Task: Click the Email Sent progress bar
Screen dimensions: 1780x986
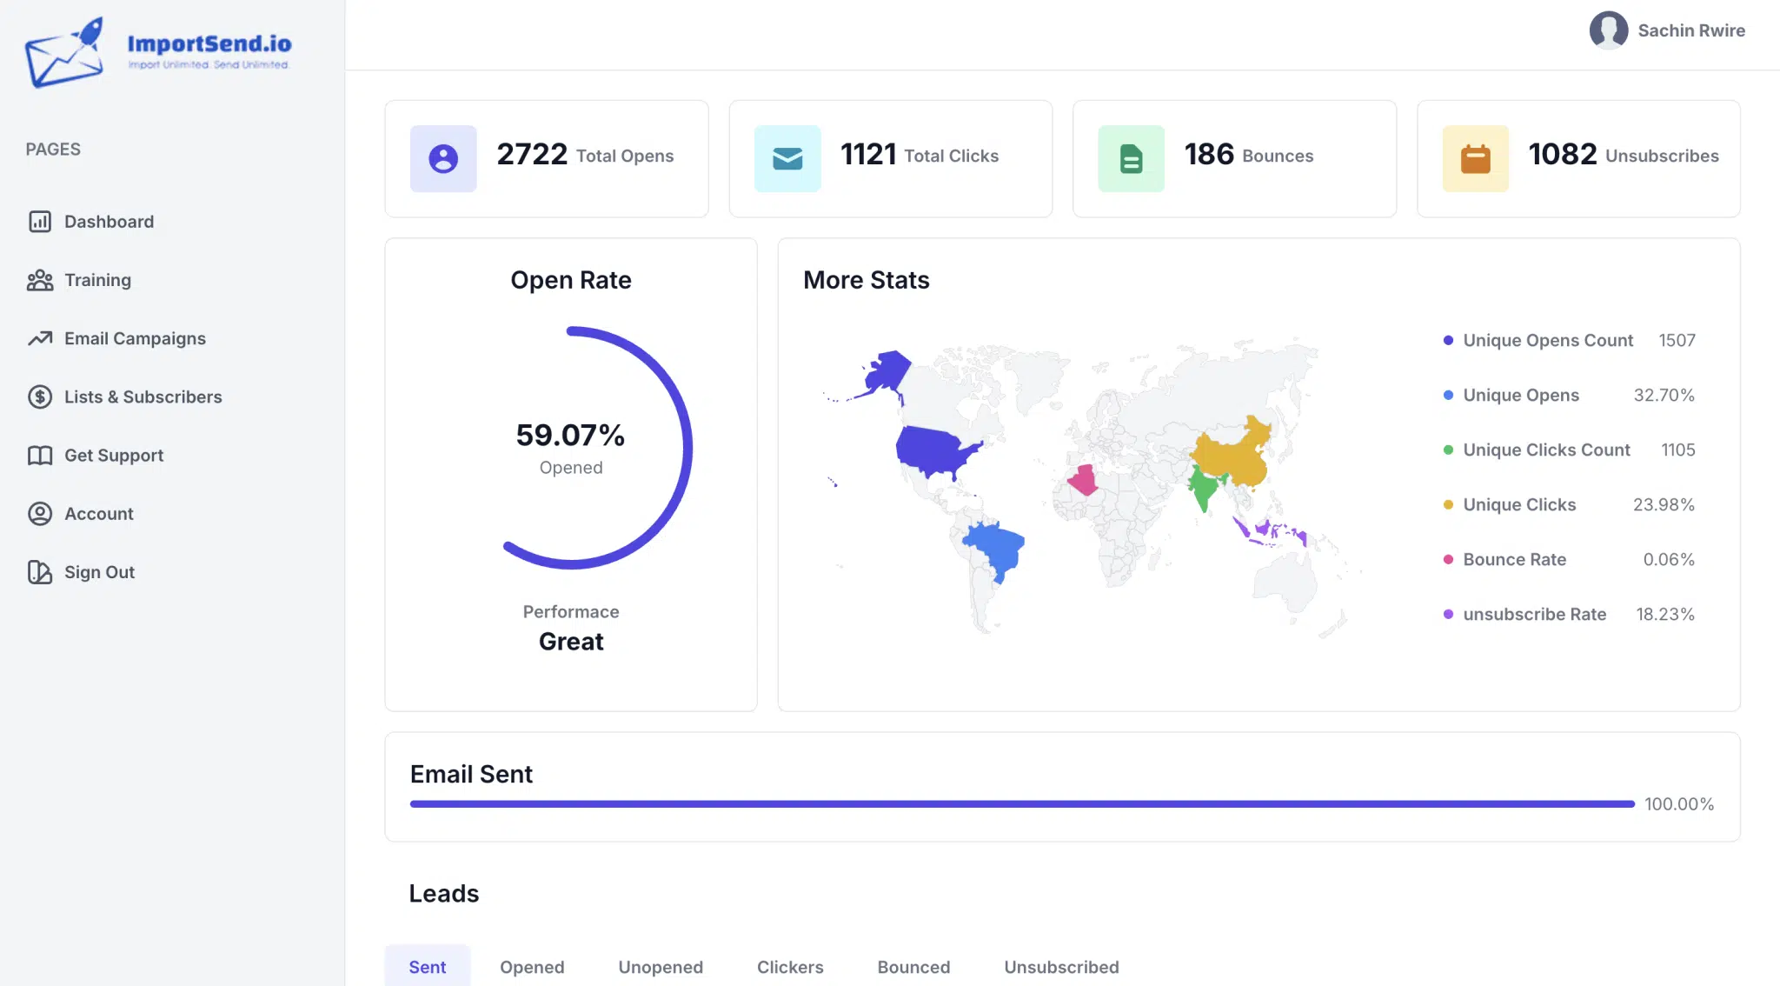Action: (x=1022, y=804)
